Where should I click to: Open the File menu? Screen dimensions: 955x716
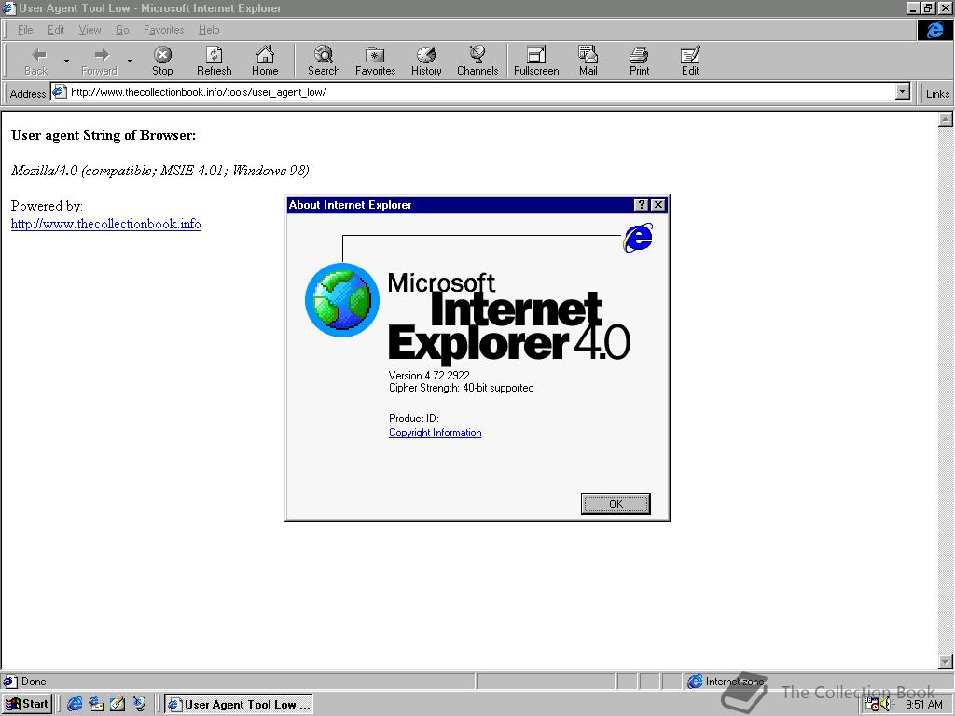25,30
